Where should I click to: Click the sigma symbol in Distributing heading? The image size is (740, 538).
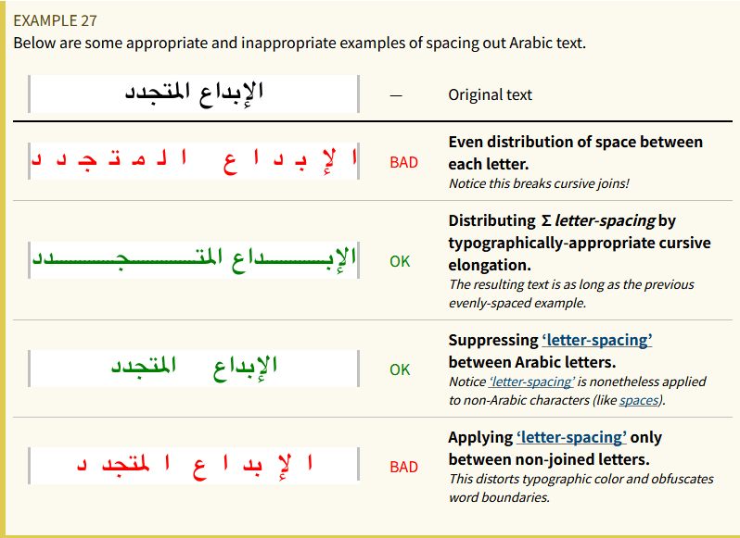546,221
